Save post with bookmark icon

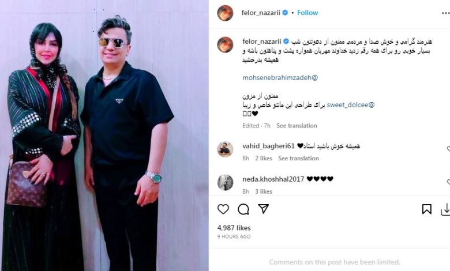pyautogui.click(x=426, y=209)
